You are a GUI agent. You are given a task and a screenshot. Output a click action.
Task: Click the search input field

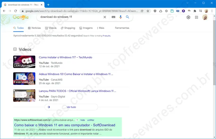point(70,17)
